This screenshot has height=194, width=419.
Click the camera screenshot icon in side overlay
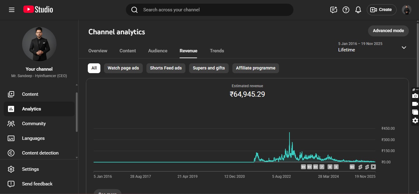415,96
